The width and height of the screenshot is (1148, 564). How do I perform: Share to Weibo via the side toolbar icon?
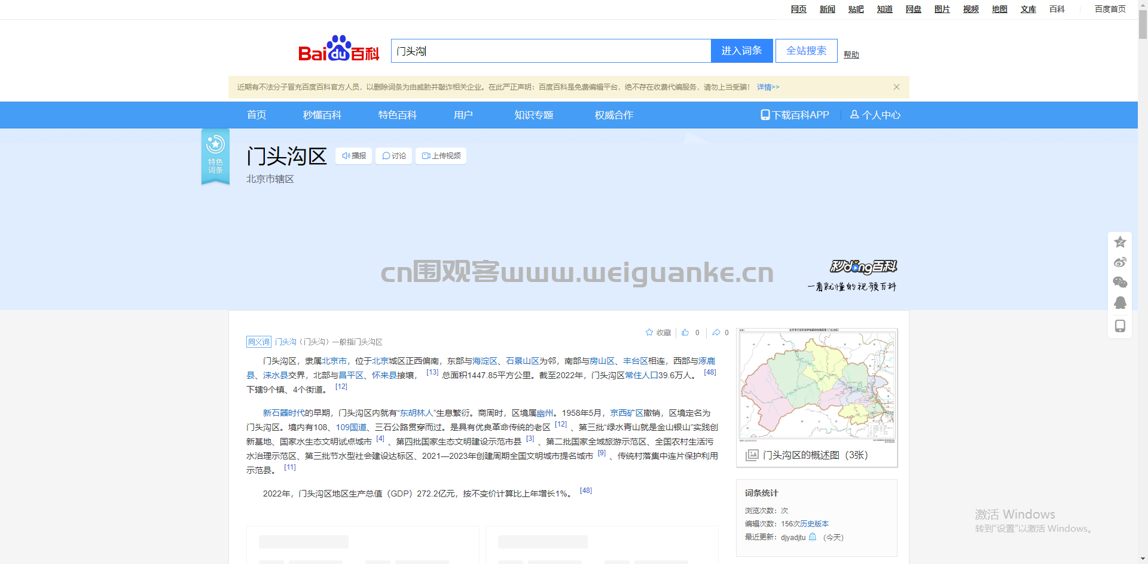click(x=1120, y=262)
